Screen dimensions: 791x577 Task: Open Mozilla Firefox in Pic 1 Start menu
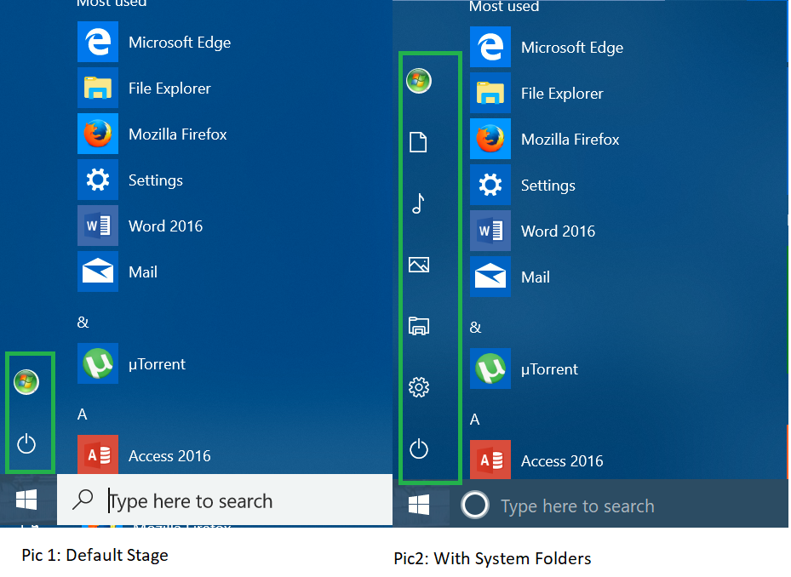[x=152, y=134]
